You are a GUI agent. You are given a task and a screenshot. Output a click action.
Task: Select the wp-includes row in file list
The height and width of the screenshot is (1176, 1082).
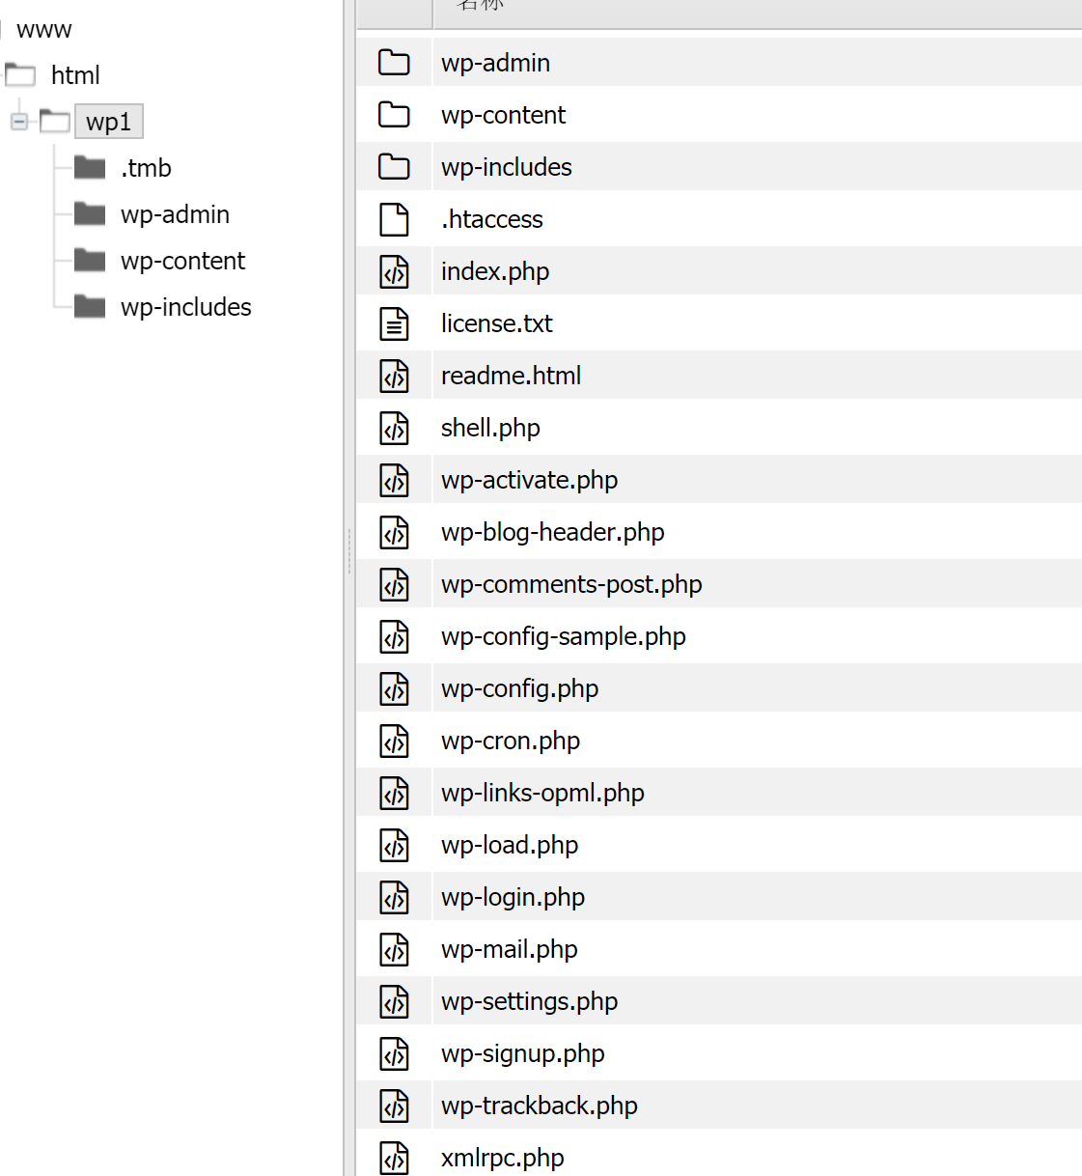[x=719, y=167]
